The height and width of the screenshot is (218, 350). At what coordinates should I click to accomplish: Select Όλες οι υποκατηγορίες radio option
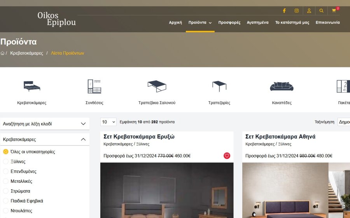point(6,152)
